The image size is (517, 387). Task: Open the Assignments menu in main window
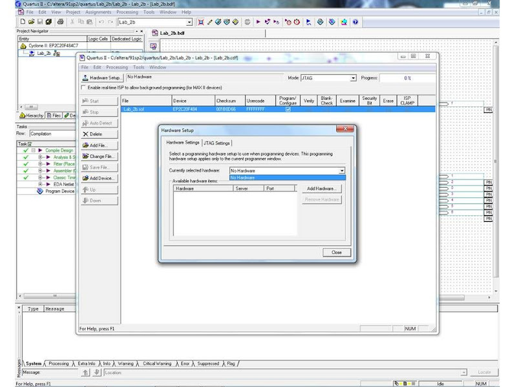point(98,12)
